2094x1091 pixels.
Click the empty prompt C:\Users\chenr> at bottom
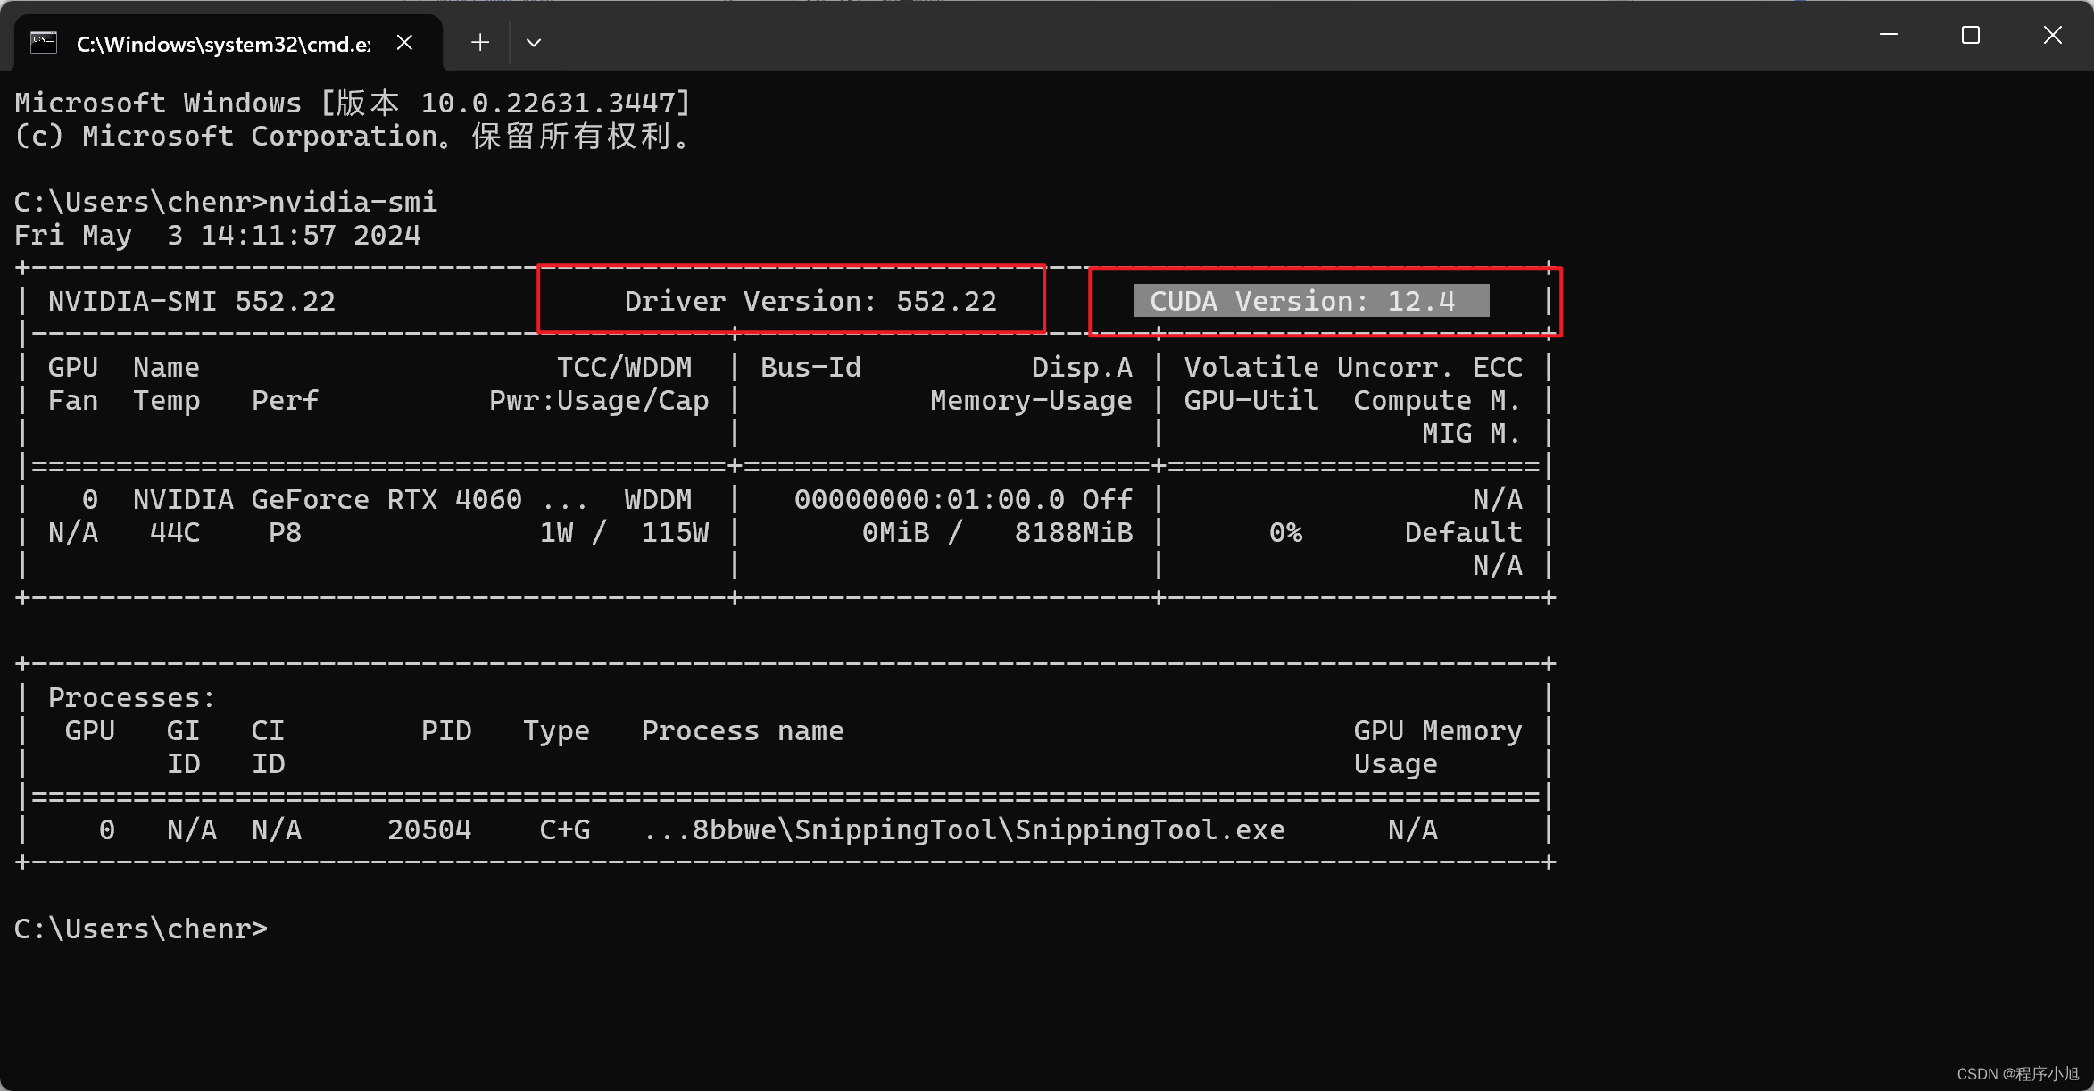coord(141,929)
